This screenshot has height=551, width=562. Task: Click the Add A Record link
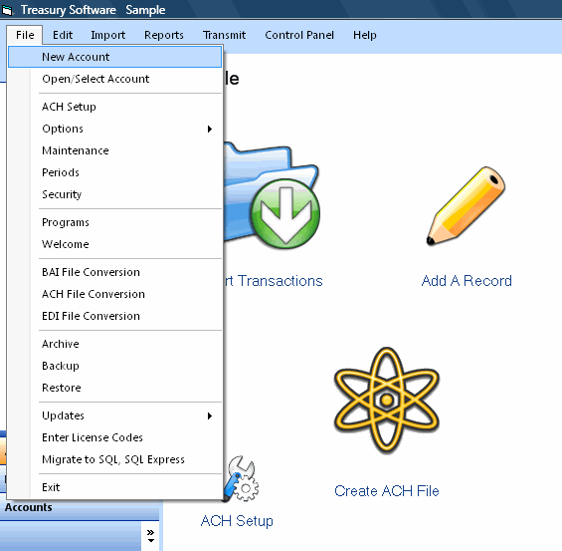click(467, 281)
